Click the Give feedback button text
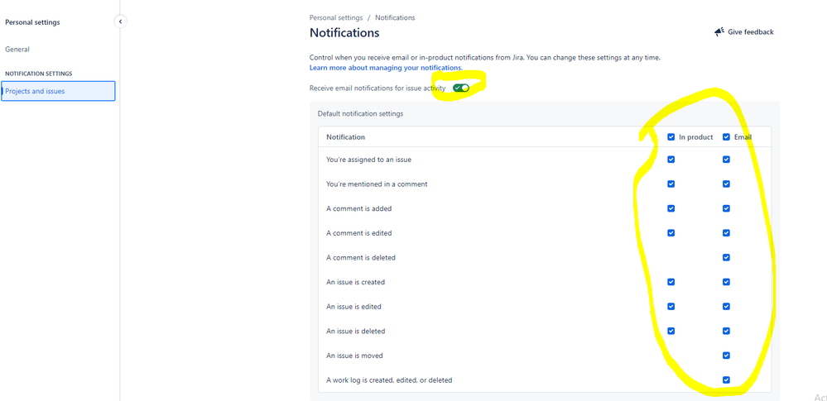Viewport: 827px width, 401px height. click(751, 32)
